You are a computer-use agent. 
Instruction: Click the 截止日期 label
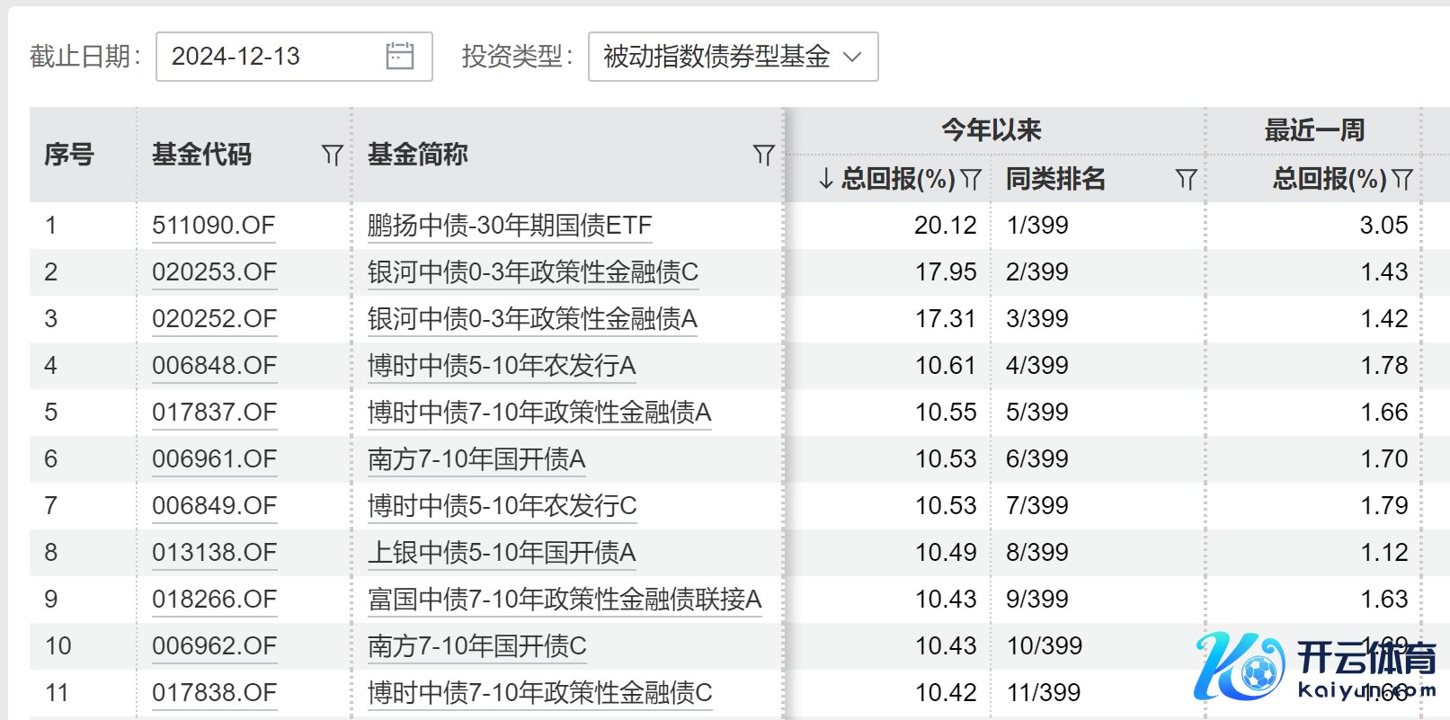tap(85, 57)
